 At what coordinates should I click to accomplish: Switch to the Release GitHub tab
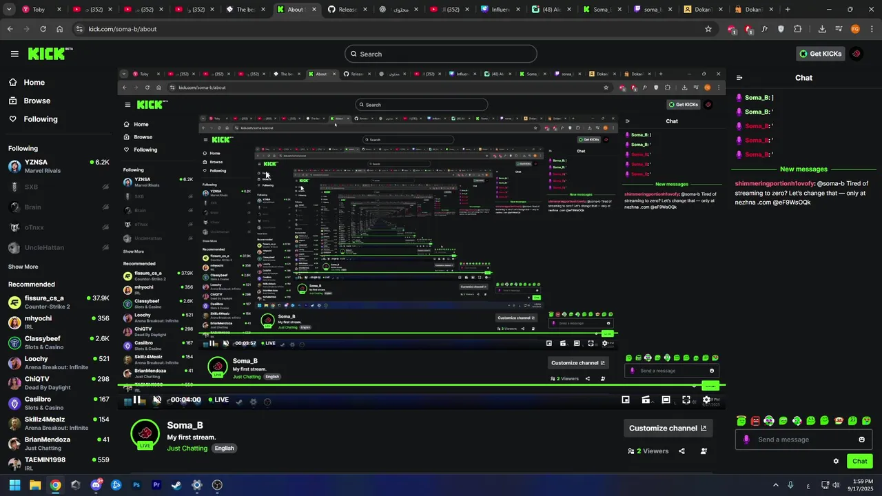point(347,10)
